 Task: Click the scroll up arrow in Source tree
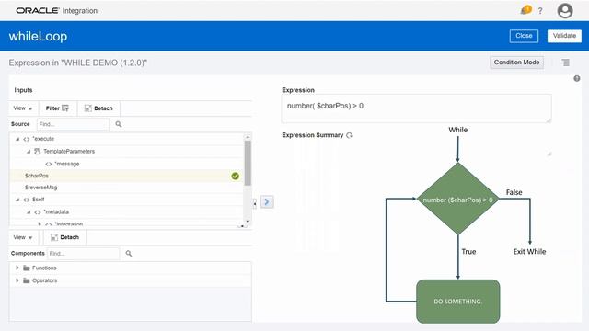pyautogui.click(x=248, y=137)
